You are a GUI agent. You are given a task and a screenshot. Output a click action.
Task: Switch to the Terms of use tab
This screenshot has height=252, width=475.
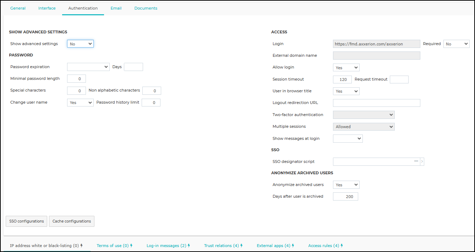tap(113, 246)
